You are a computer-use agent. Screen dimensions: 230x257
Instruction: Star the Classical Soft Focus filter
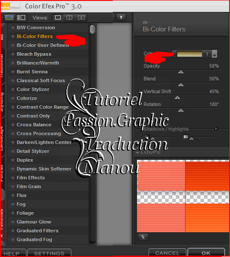tap(13, 80)
